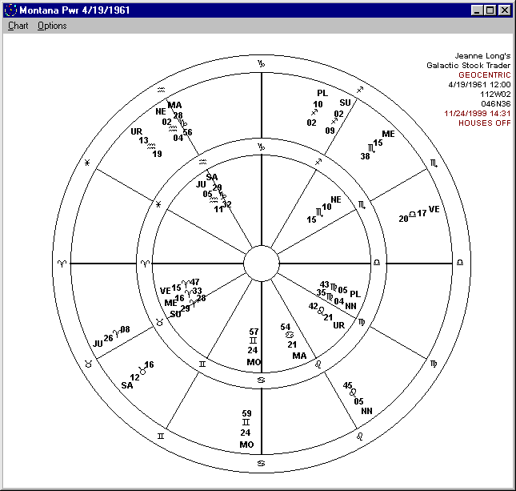Viewport: 516px width, 491px height.
Task: Click outer MO label at bottom
Action: (246, 445)
